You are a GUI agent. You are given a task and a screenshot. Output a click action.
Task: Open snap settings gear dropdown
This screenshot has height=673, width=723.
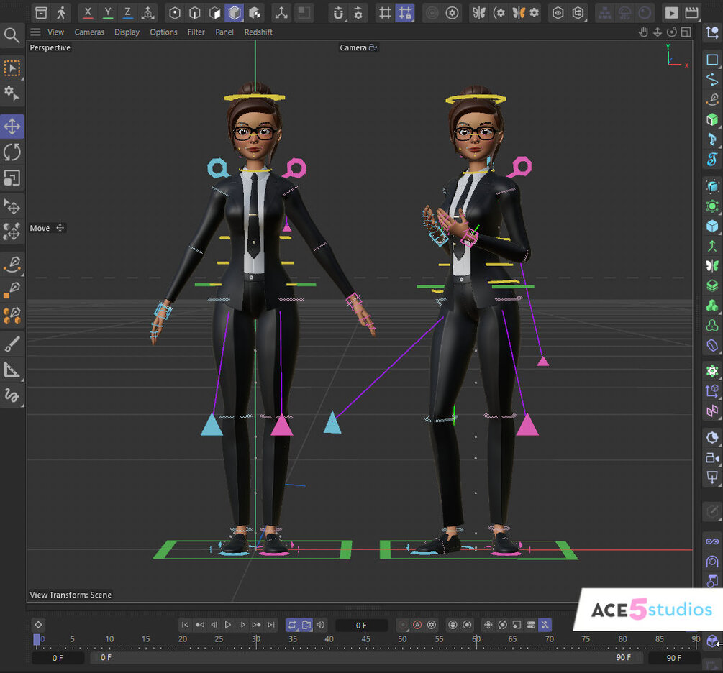pos(358,13)
